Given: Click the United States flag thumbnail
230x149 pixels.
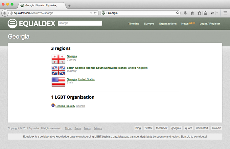Looking at the screenshot, I should [x=58, y=82].
